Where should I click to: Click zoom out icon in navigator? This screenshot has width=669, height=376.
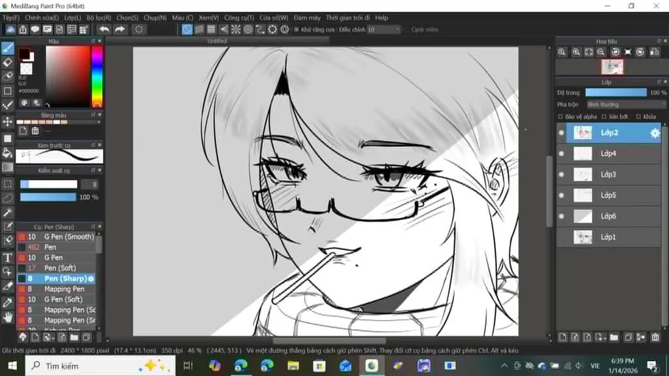(601, 52)
